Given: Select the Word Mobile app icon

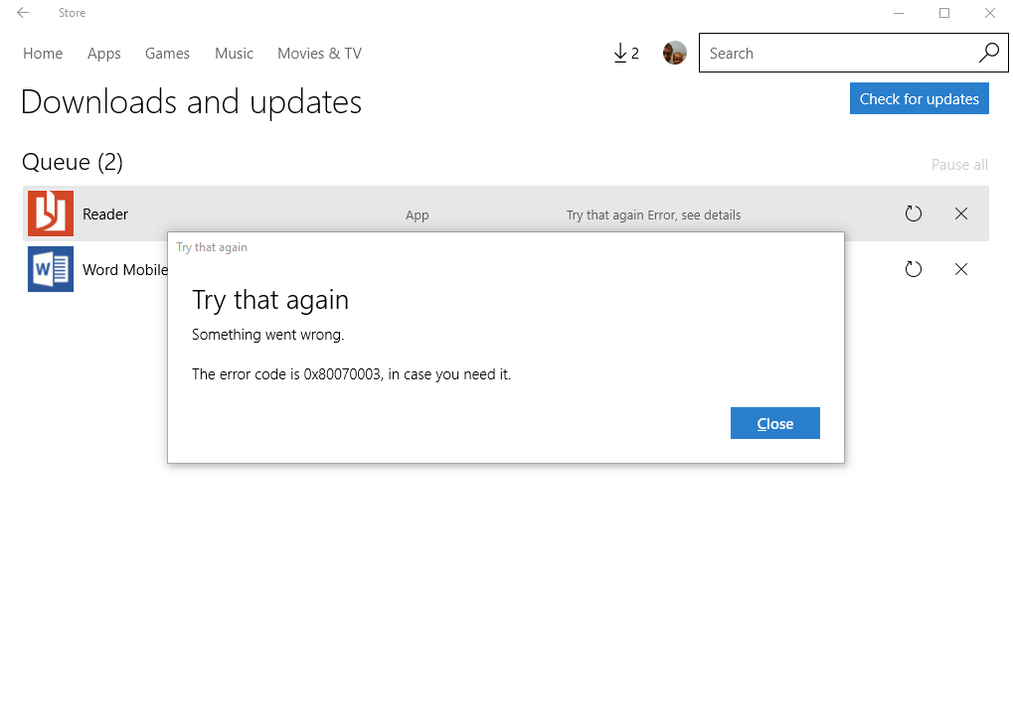Looking at the screenshot, I should point(51,269).
